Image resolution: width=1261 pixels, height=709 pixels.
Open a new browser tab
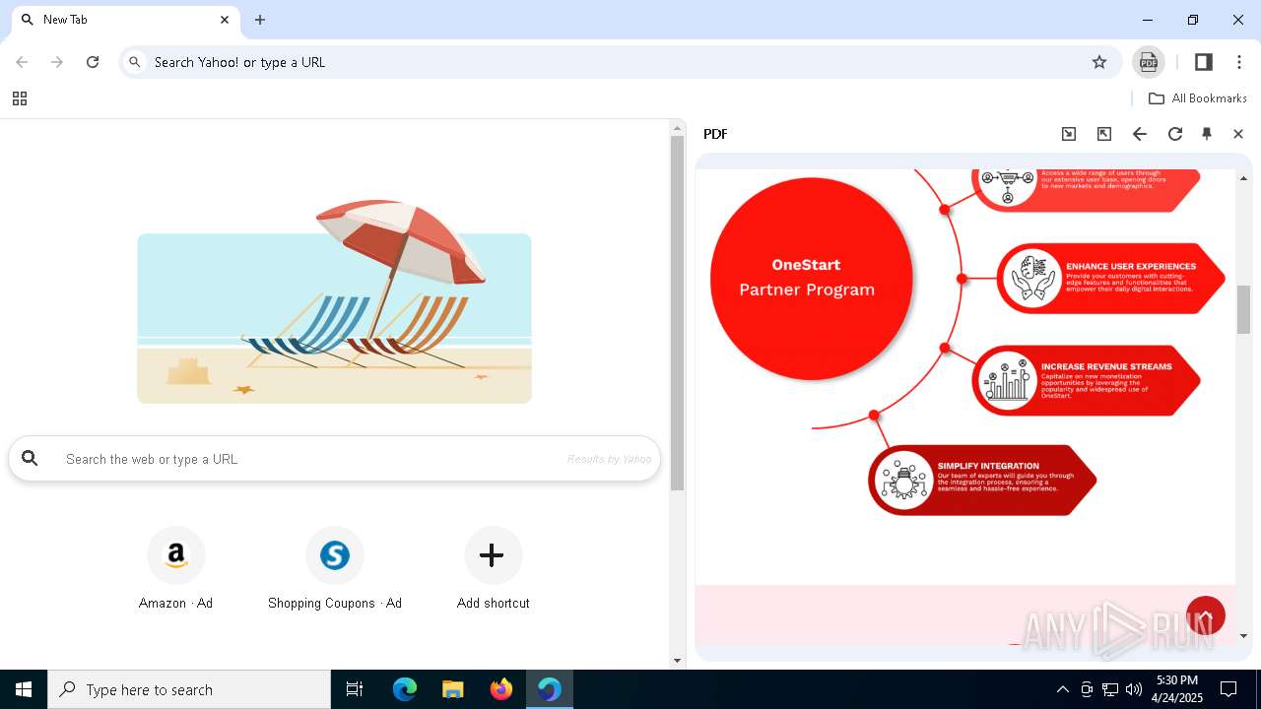coord(260,20)
